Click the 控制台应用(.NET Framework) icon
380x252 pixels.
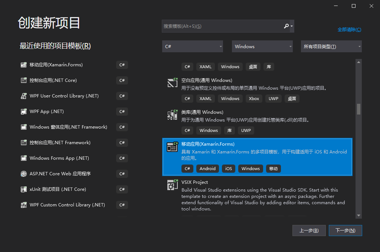pyautogui.click(x=23, y=143)
